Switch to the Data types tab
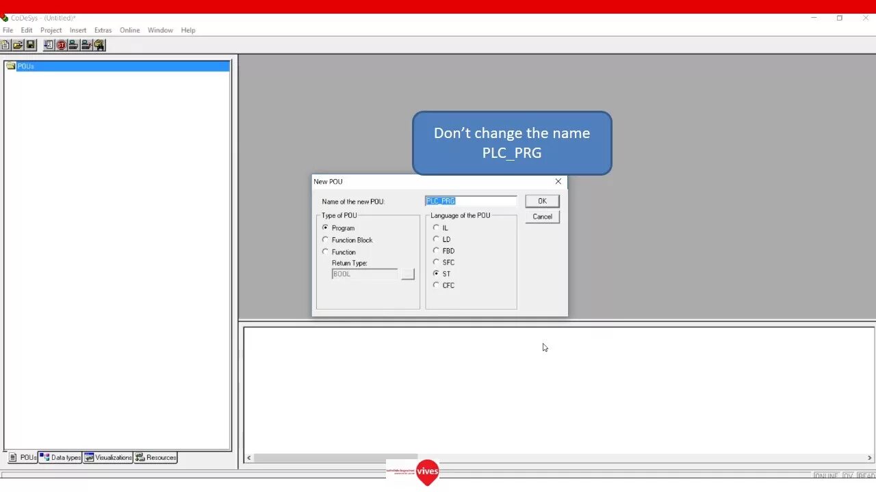 [60, 458]
